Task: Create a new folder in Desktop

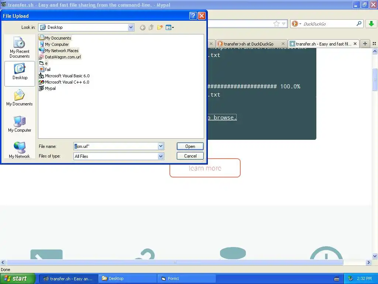Action: pyautogui.click(x=160, y=27)
